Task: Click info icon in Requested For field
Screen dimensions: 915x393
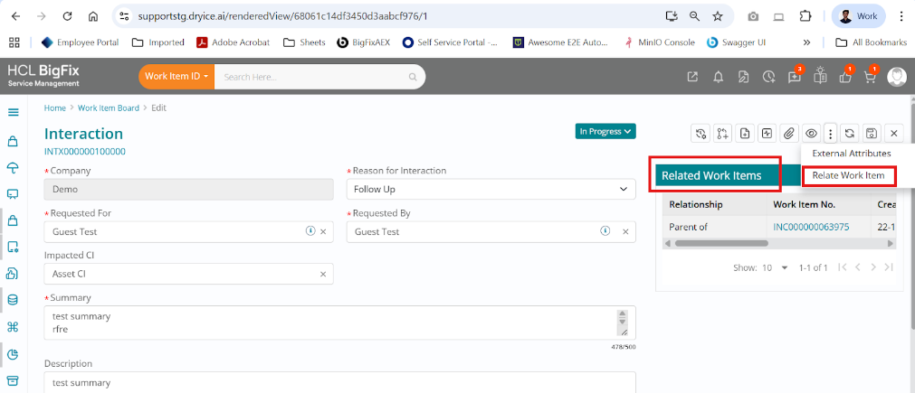Action: coord(310,231)
